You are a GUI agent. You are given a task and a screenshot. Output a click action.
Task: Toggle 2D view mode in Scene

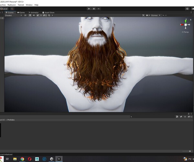coord(25,15)
